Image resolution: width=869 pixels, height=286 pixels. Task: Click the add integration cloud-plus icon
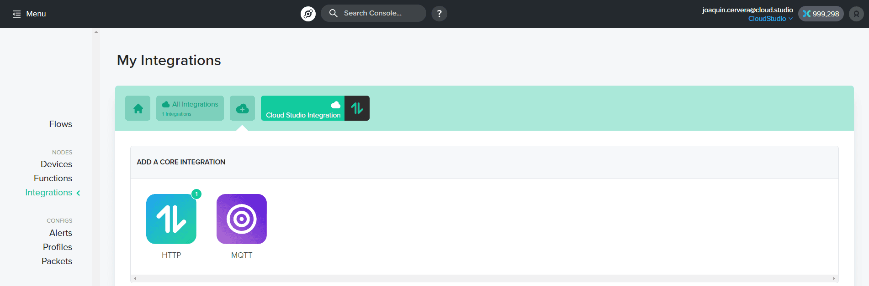click(242, 108)
